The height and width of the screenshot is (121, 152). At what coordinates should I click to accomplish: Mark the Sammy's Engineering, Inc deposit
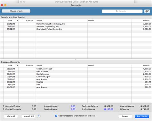[76, 26]
